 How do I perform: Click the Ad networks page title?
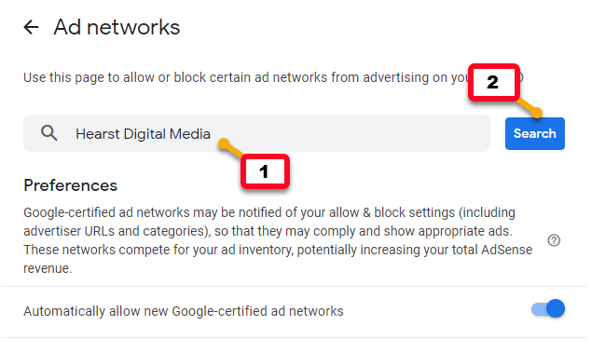pyautogui.click(x=117, y=27)
